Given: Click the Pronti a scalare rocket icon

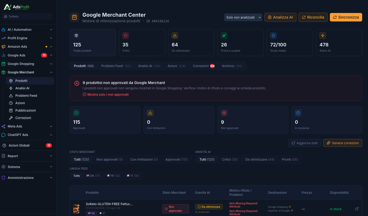Looking at the screenshot, I should click(224, 36).
